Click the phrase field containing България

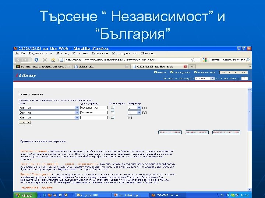(94, 113)
